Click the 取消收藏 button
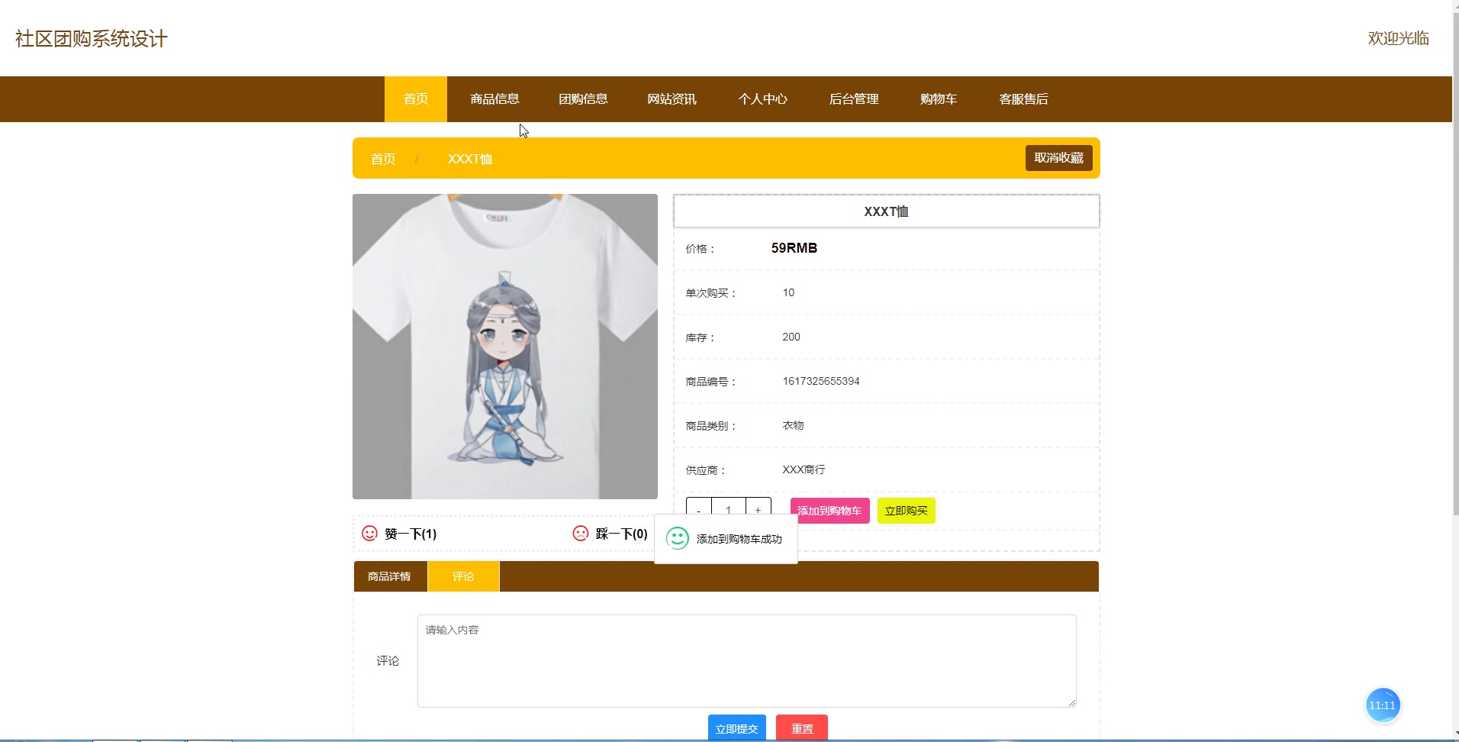The image size is (1459, 742). [1058, 157]
